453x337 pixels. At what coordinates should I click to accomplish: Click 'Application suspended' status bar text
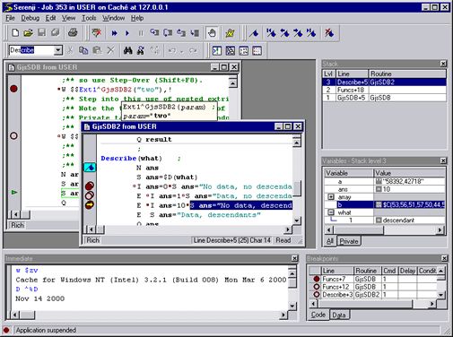tap(46, 330)
